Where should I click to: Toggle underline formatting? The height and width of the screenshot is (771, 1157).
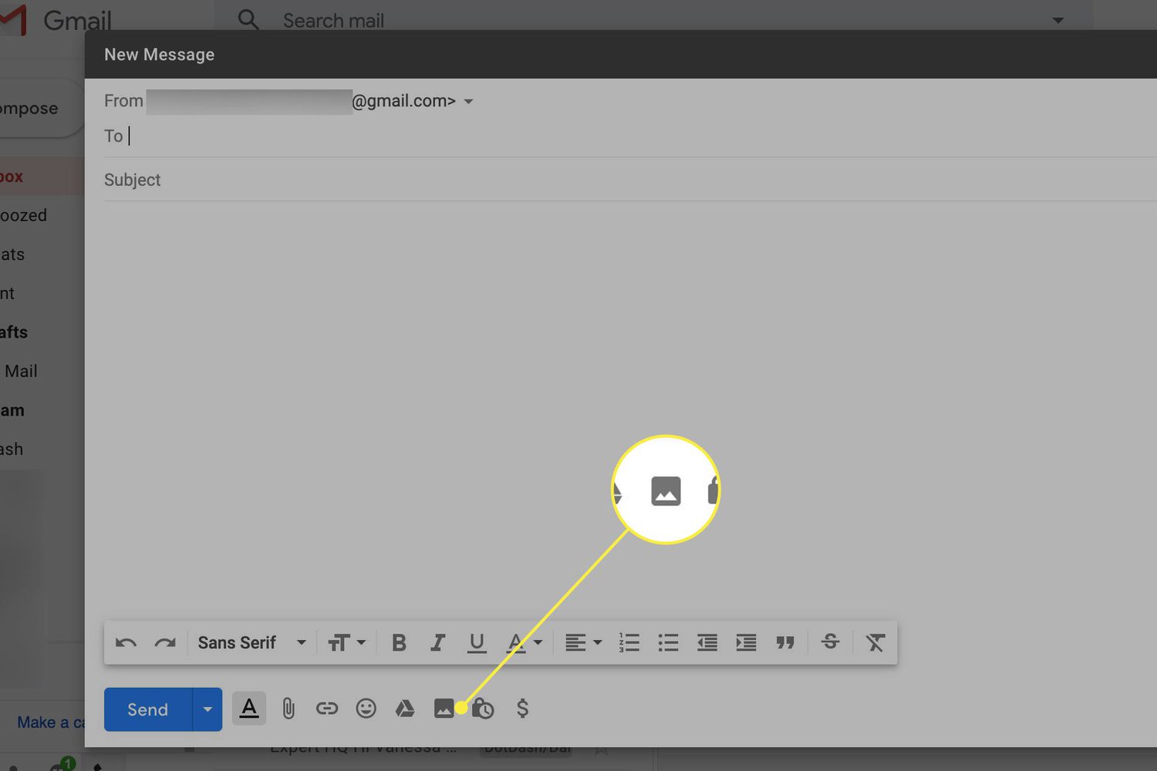pos(477,642)
